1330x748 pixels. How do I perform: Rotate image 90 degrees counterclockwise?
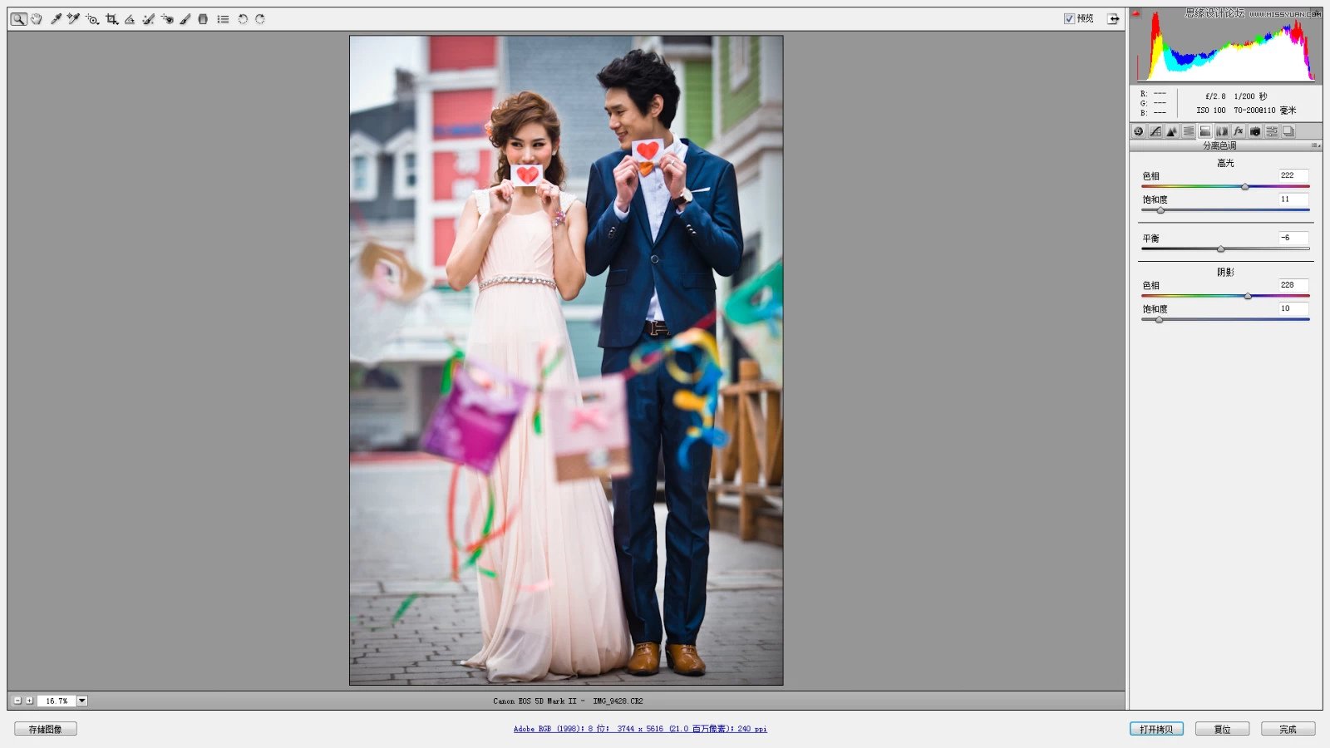tap(243, 19)
